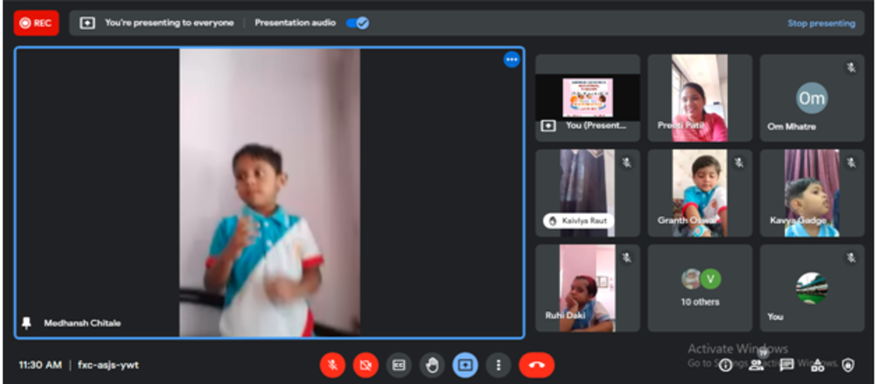This screenshot has height=384, width=877.
Task: Toggle the Presentation audio switch
Action: pos(357,23)
